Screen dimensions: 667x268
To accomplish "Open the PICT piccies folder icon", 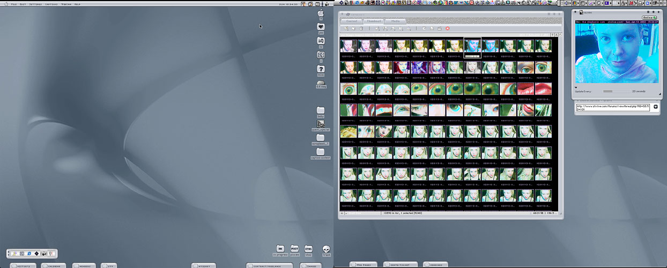I will click(x=294, y=249).
